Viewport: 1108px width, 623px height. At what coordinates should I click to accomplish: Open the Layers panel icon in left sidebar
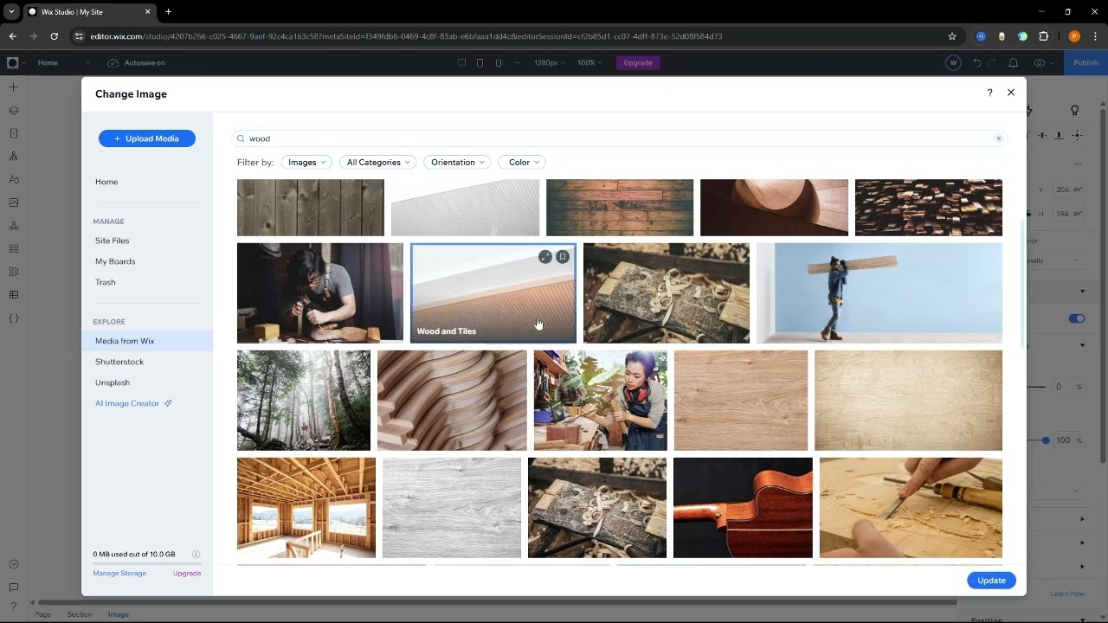pyautogui.click(x=13, y=110)
